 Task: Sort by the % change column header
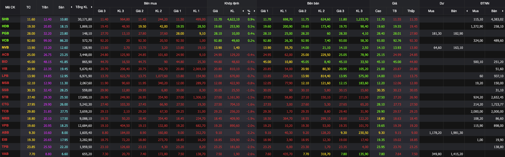249,11
